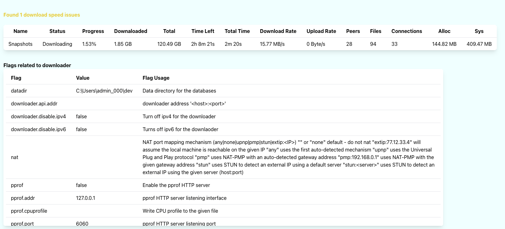Click 'Data directory for the databases' usage text
This screenshot has height=229, width=505.
pyautogui.click(x=179, y=91)
